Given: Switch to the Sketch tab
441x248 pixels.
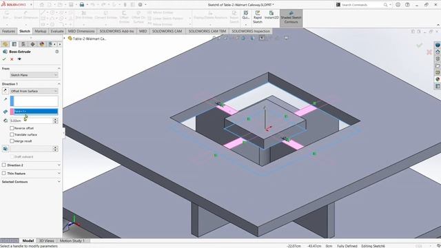Looking at the screenshot, I should (x=25, y=31).
